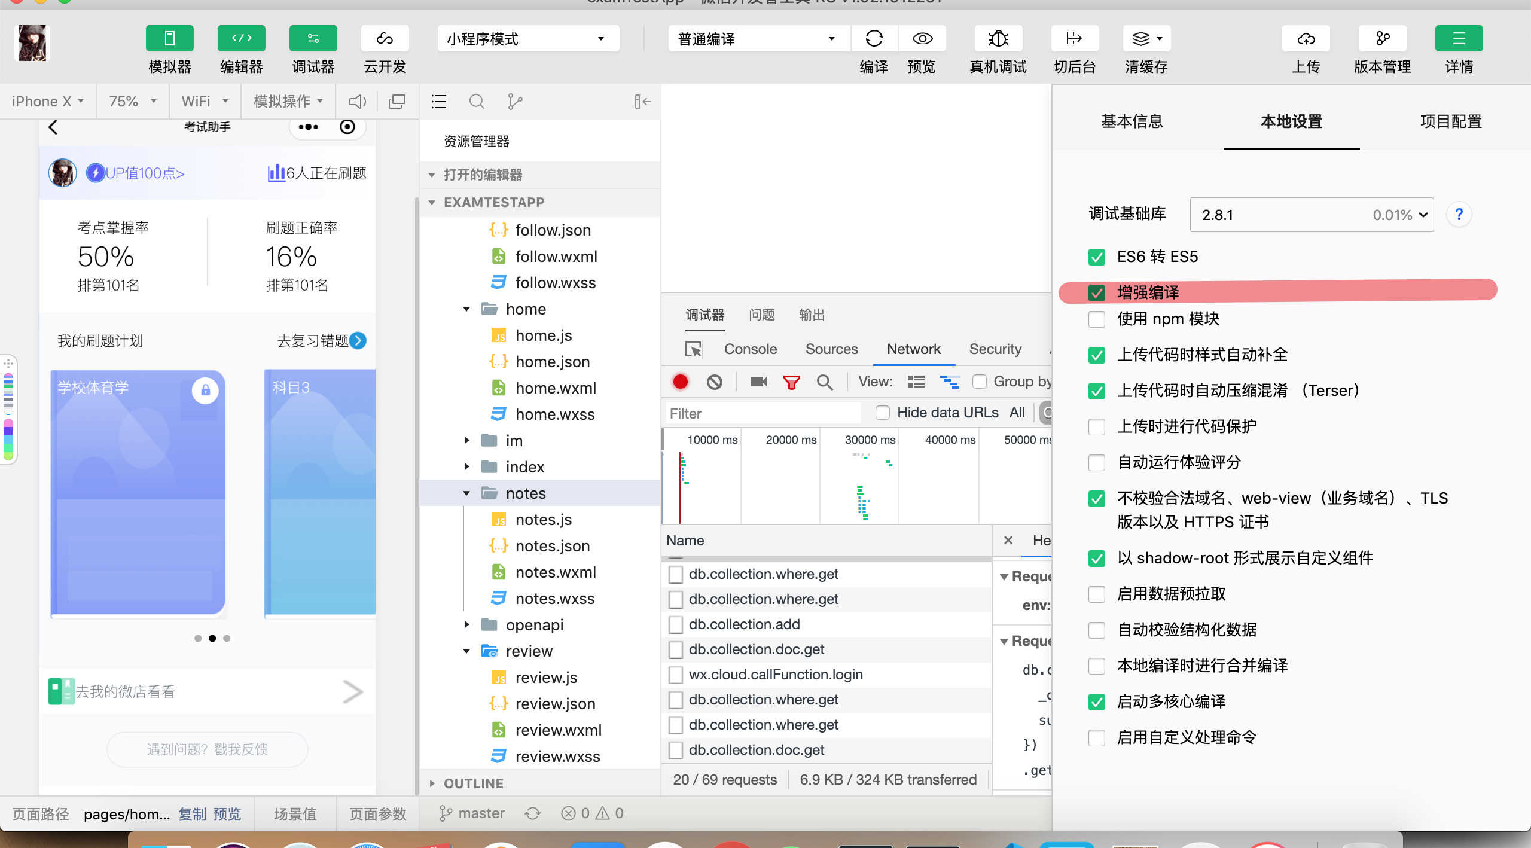Open the 调试基础库 version dropdown
The image size is (1531, 848).
point(1312,215)
